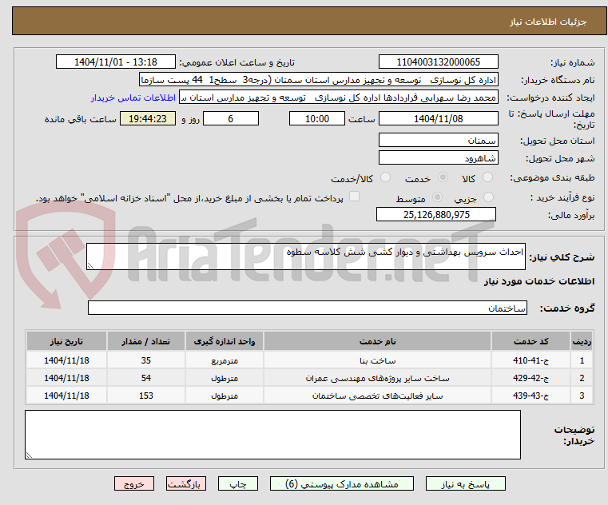Screen dimensions: 608x505
Task: Click the استان محل تحویل field سمنان
Action: tap(438, 140)
